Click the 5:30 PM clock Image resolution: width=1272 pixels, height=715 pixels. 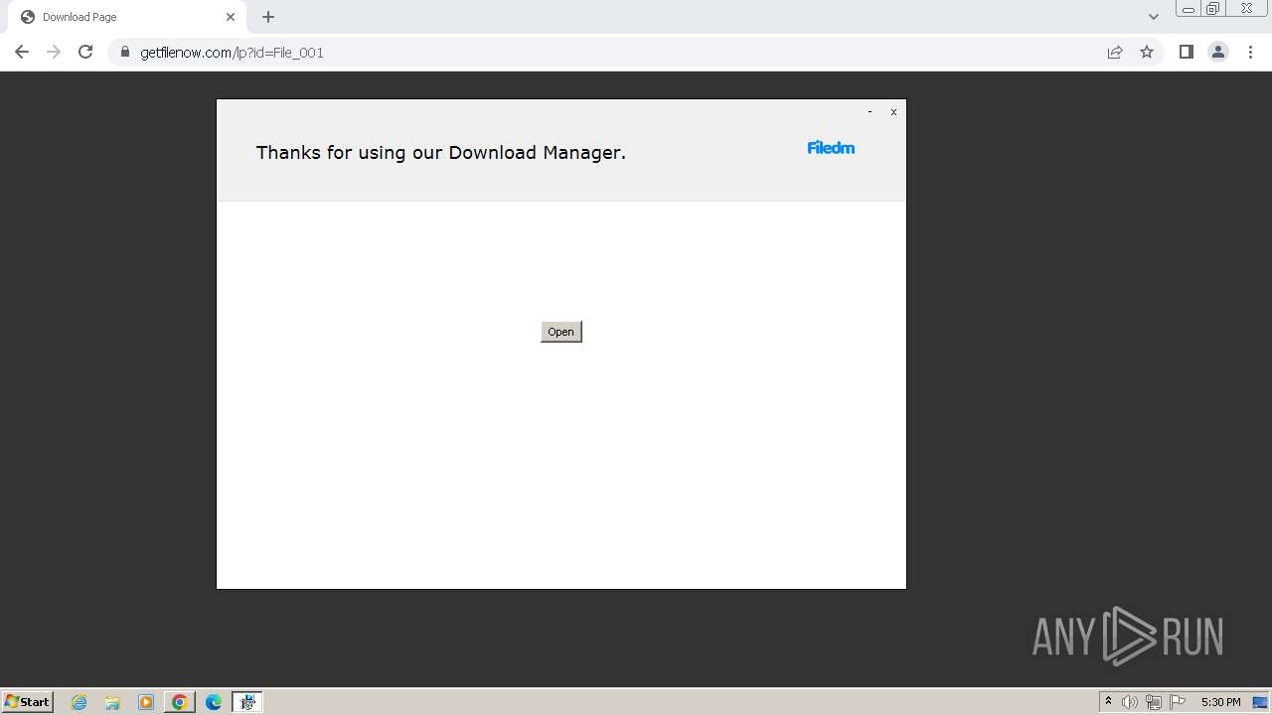coord(1220,702)
